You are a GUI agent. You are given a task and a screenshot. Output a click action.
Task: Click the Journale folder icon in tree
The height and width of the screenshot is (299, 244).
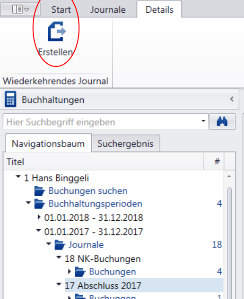(60, 245)
